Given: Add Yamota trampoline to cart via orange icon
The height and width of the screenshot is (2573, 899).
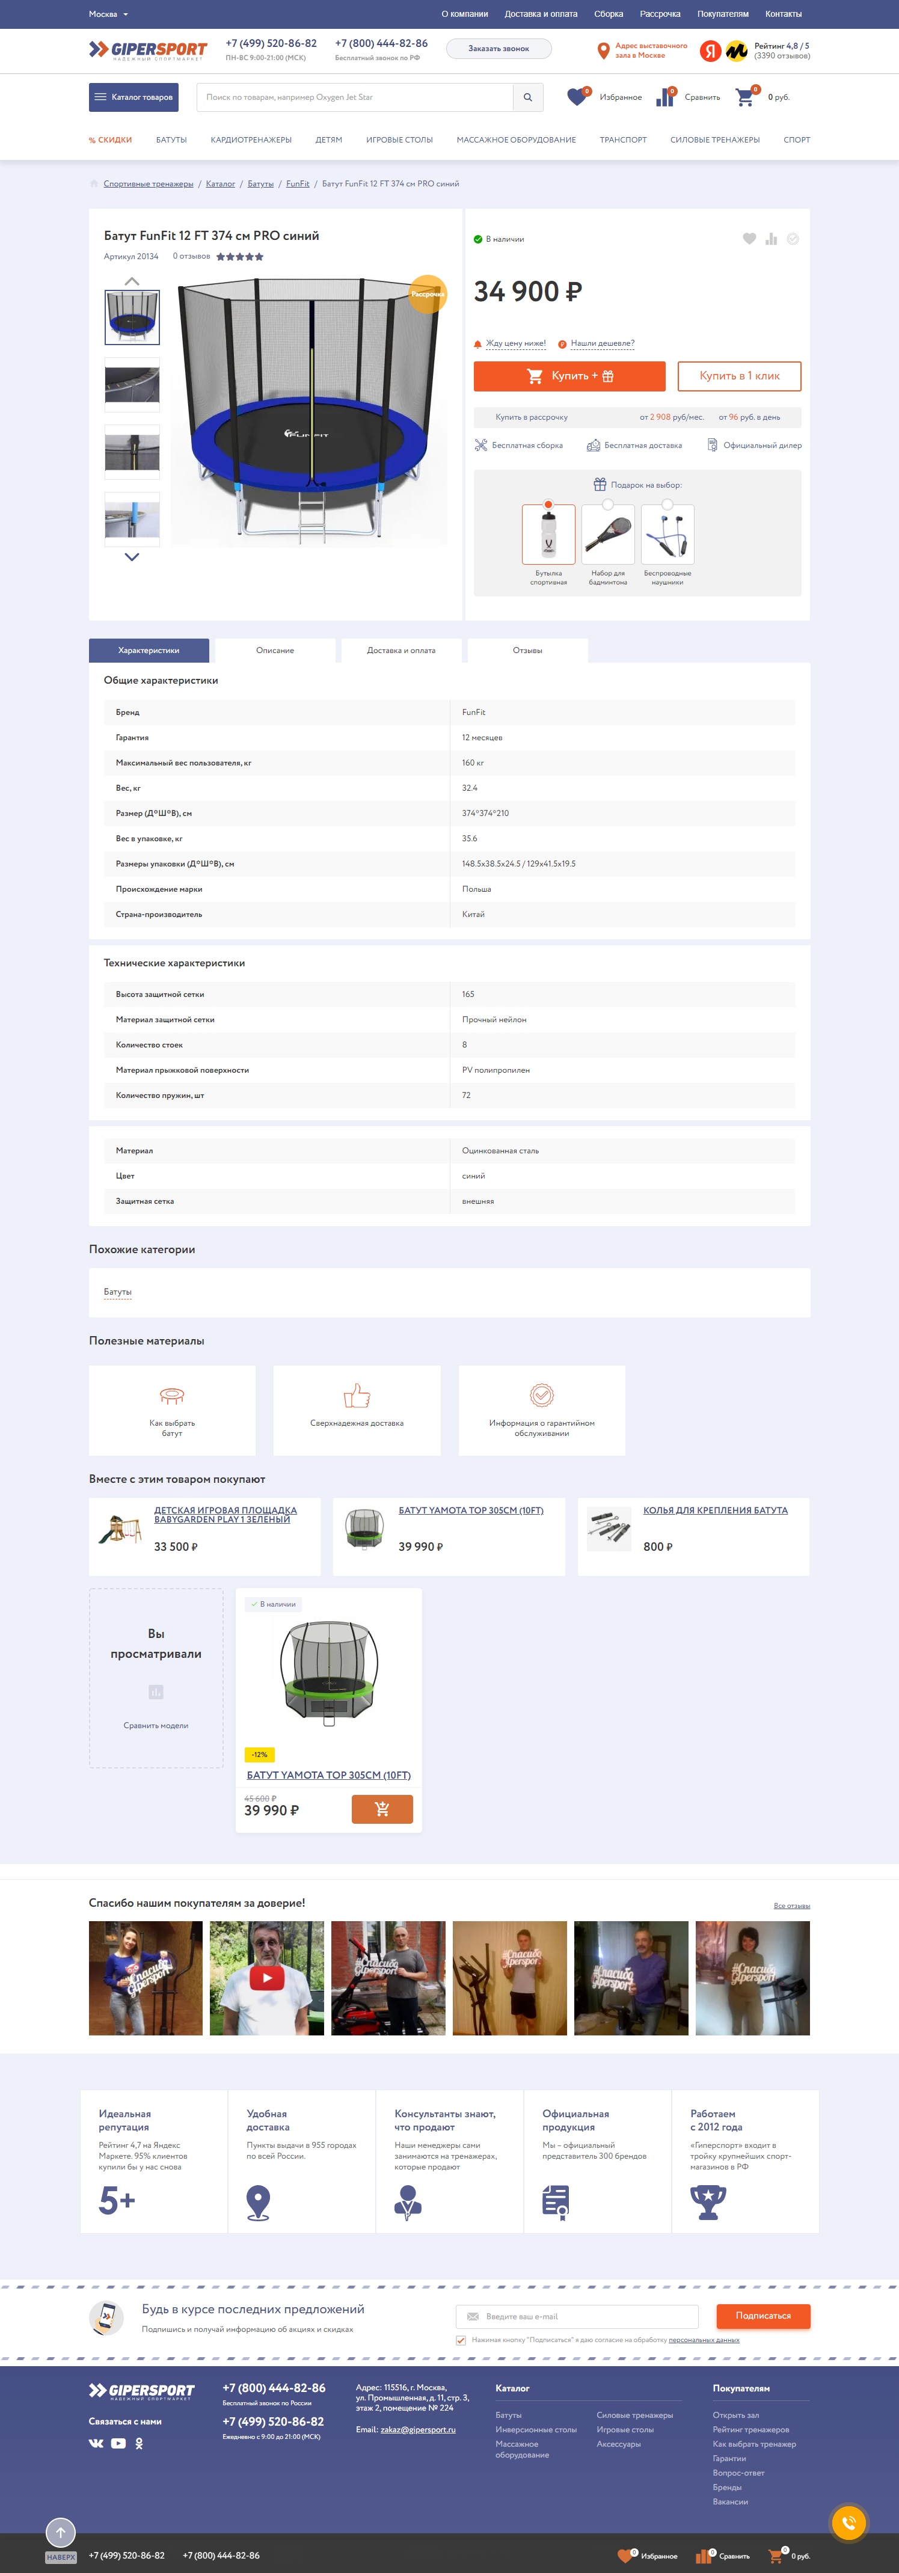Looking at the screenshot, I should point(382,1809).
